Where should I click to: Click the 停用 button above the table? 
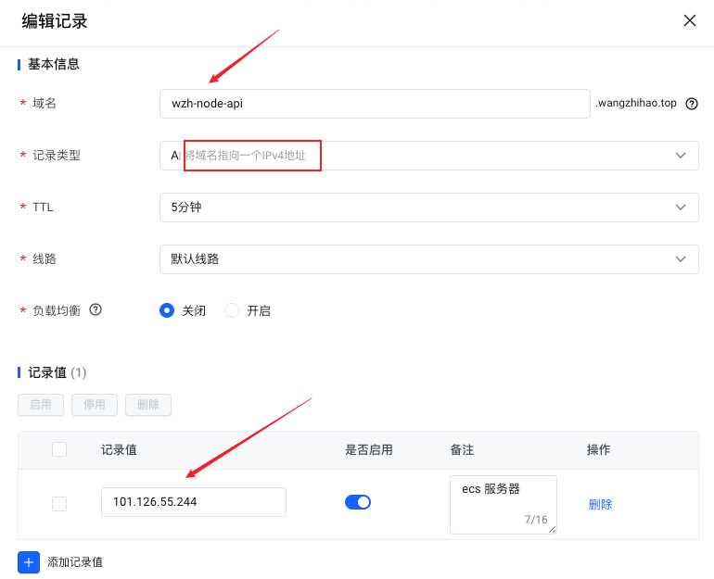[95, 405]
